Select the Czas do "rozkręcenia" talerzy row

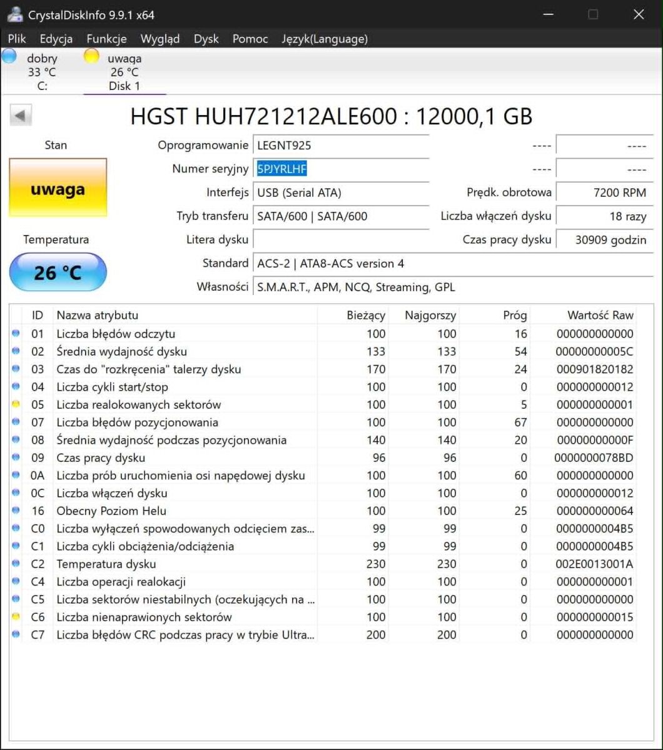pos(323,369)
